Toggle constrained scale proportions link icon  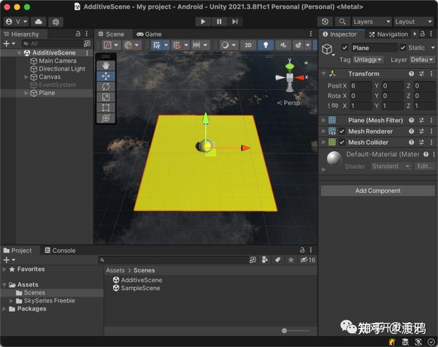(334, 106)
